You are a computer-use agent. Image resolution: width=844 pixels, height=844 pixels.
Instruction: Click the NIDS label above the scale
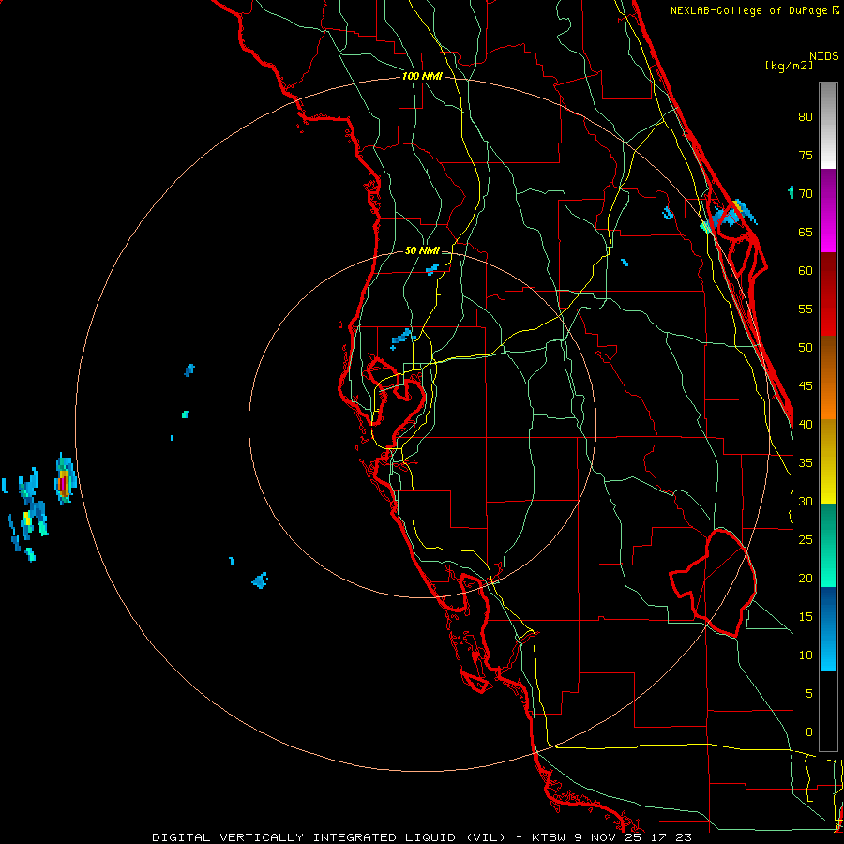(x=824, y=56)
